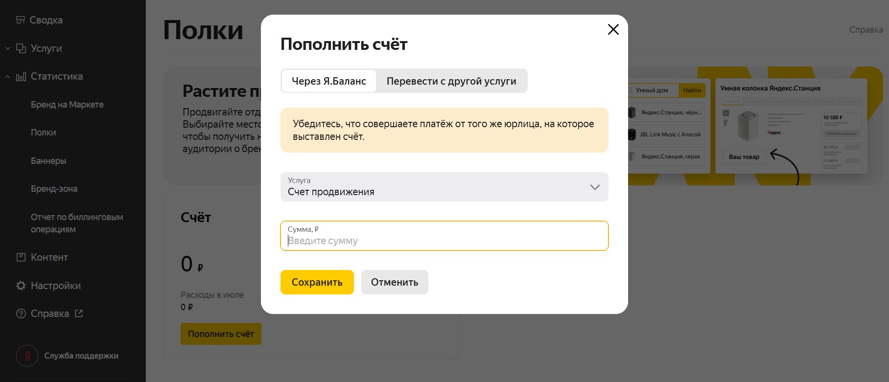Click the Ваш товар label in illustration
The width and height of the screenshot is (889, 382).
(x=744, y=157)
